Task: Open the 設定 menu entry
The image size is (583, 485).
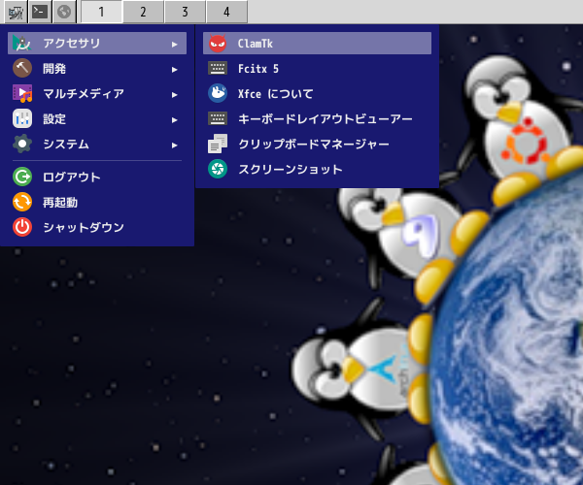Action: [x=97, y=118]
